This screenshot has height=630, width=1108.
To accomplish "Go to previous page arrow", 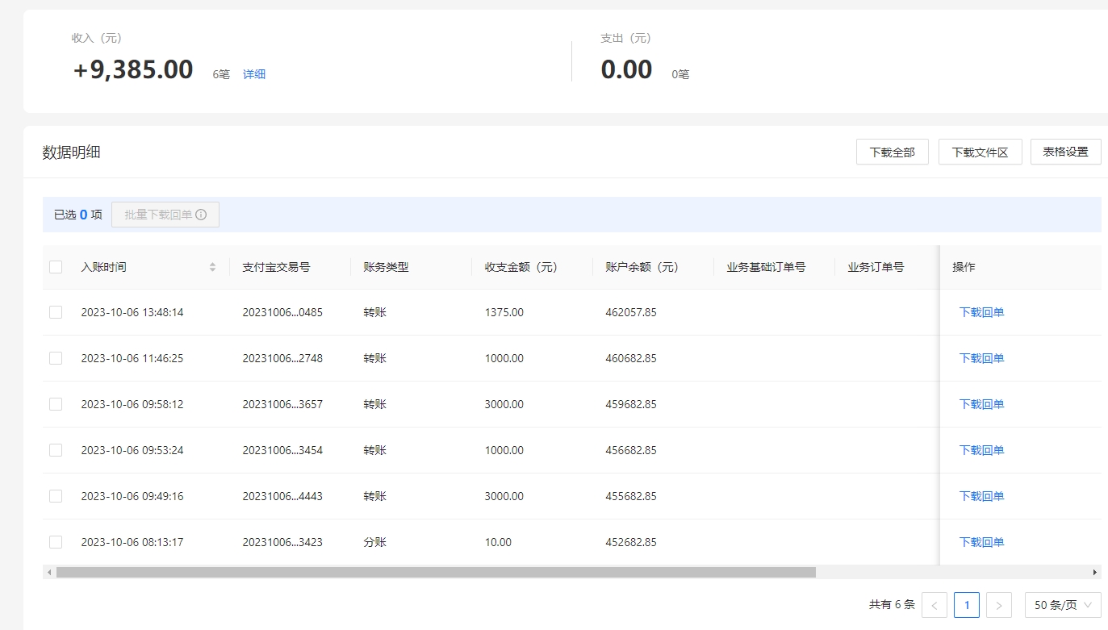I will (934, 605).
